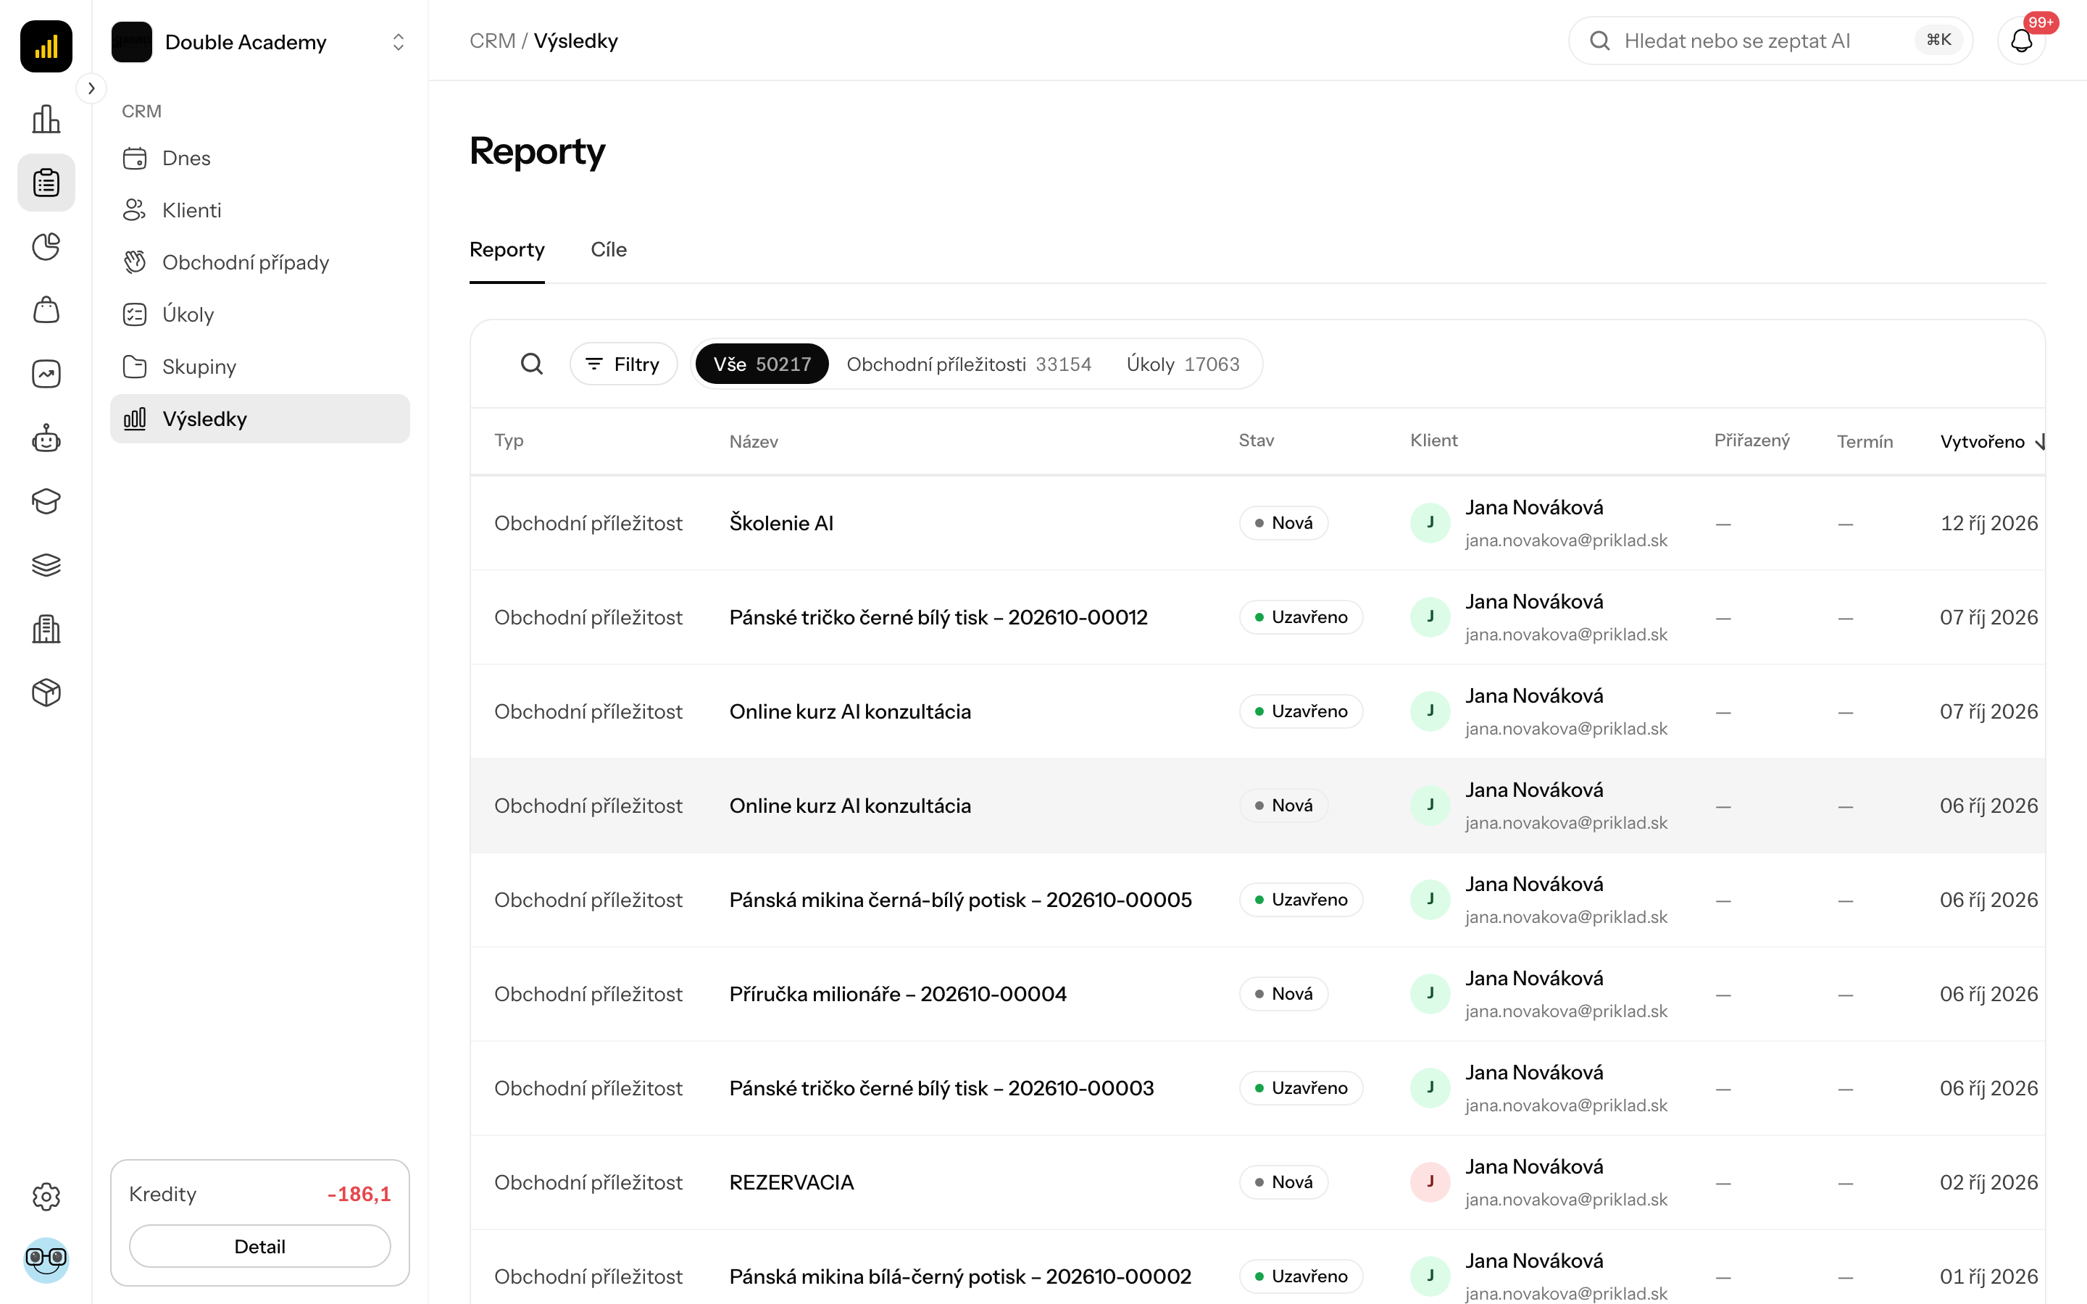The width and height of the screenshot is (2087, 1304).
Task: Click the Název column header
Action: (753, 442)
